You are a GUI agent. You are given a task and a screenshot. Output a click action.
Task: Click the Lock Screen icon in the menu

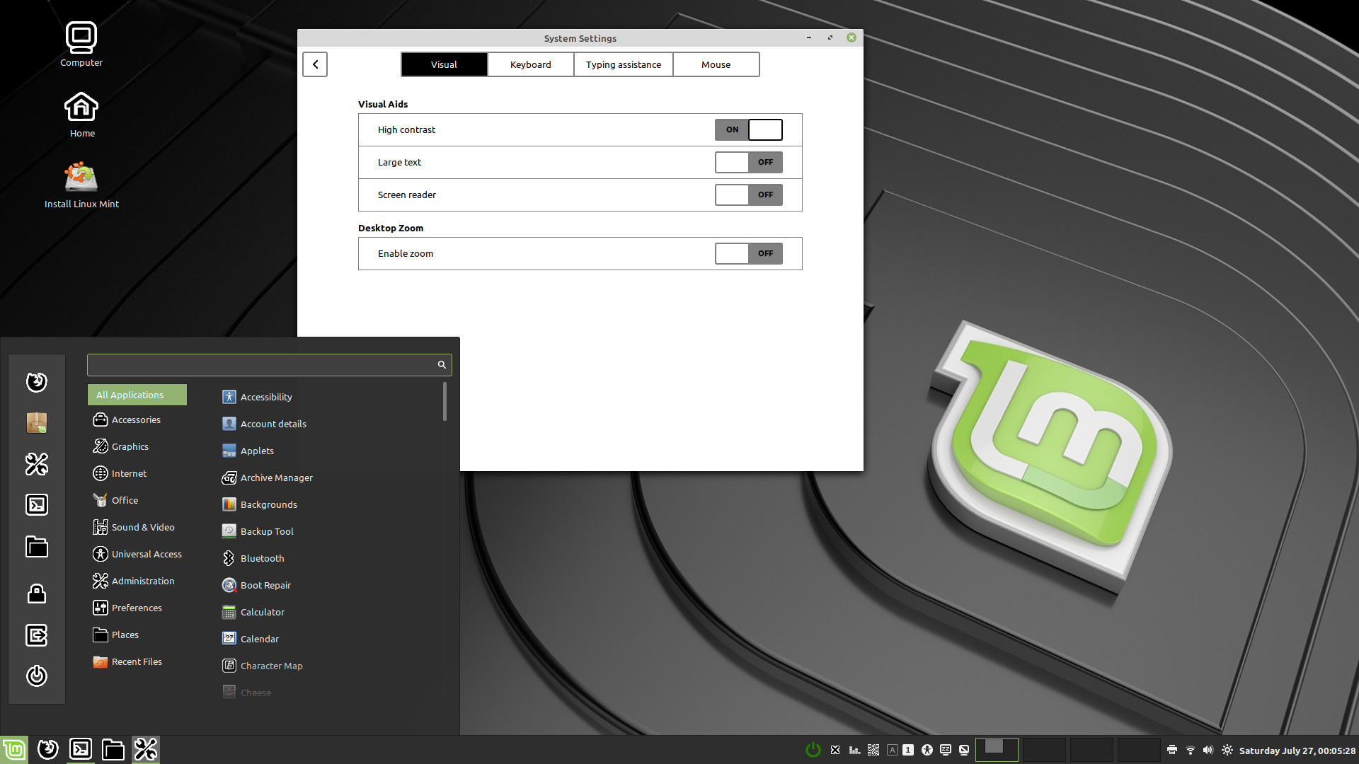click(37, 593)
